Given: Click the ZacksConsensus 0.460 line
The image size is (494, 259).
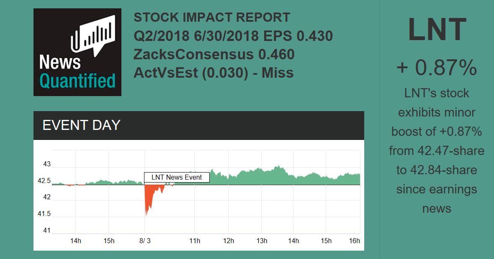Looking at the screenshot, I should coord(214,54).
